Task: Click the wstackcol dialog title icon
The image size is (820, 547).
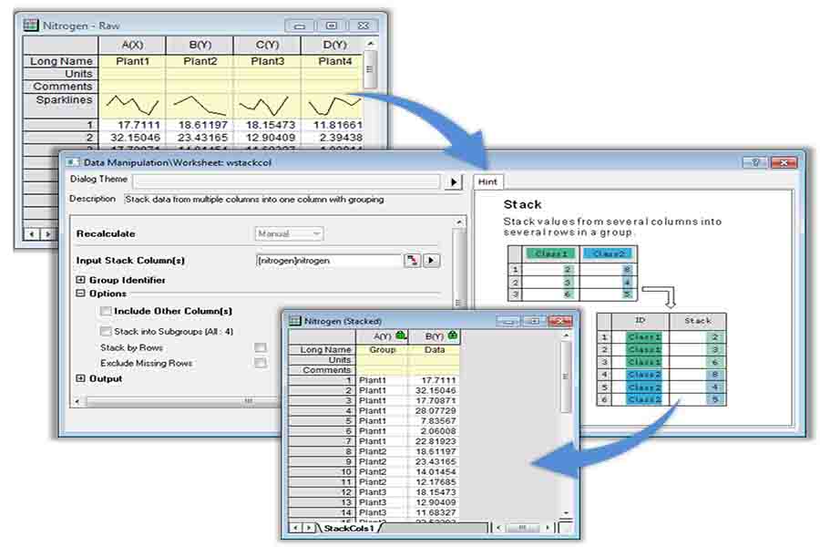Action: [x=73, y=162]
